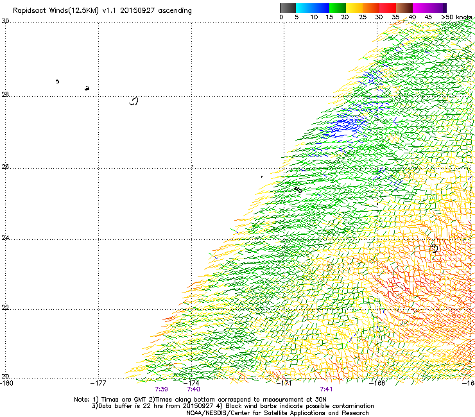Click the island outline just above 28N near -177
The image size is (475, 417).
click(x=87, y=89)
